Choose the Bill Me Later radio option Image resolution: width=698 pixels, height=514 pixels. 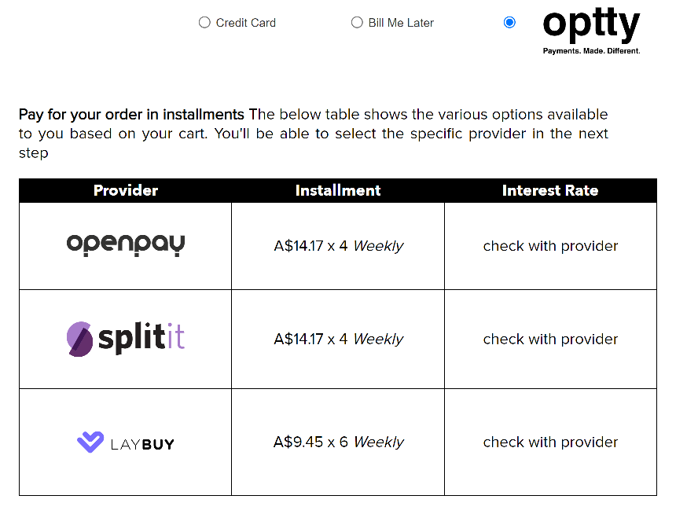[x=357, y=23]
